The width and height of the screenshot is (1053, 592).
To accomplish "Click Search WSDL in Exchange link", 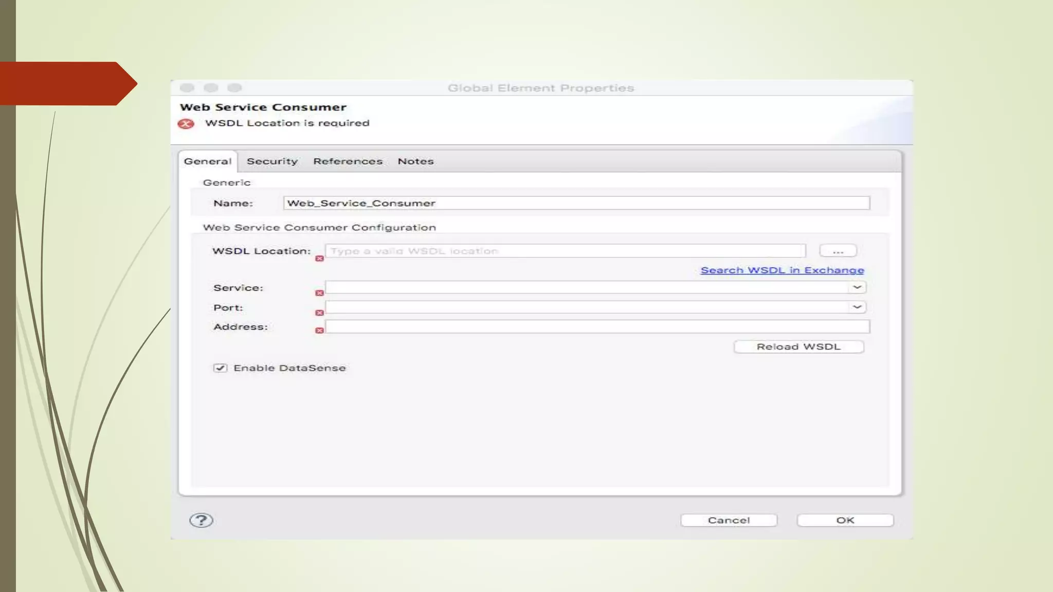I will click(x=782, y=270).
